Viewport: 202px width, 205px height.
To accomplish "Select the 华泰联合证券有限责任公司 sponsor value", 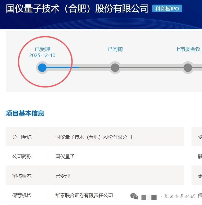I will click(x=84, y=195).
